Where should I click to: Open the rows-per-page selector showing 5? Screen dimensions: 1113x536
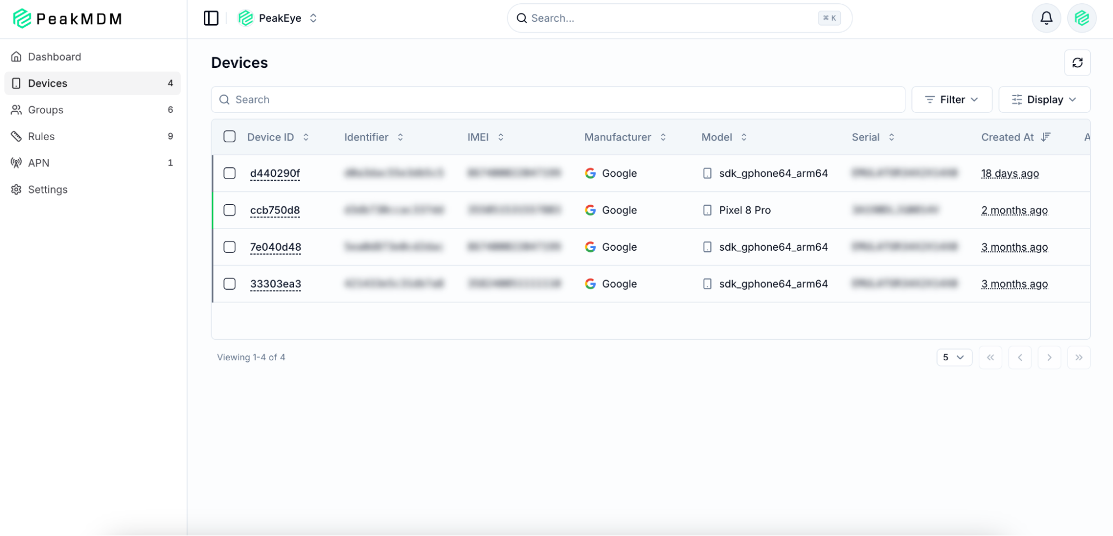954,358
